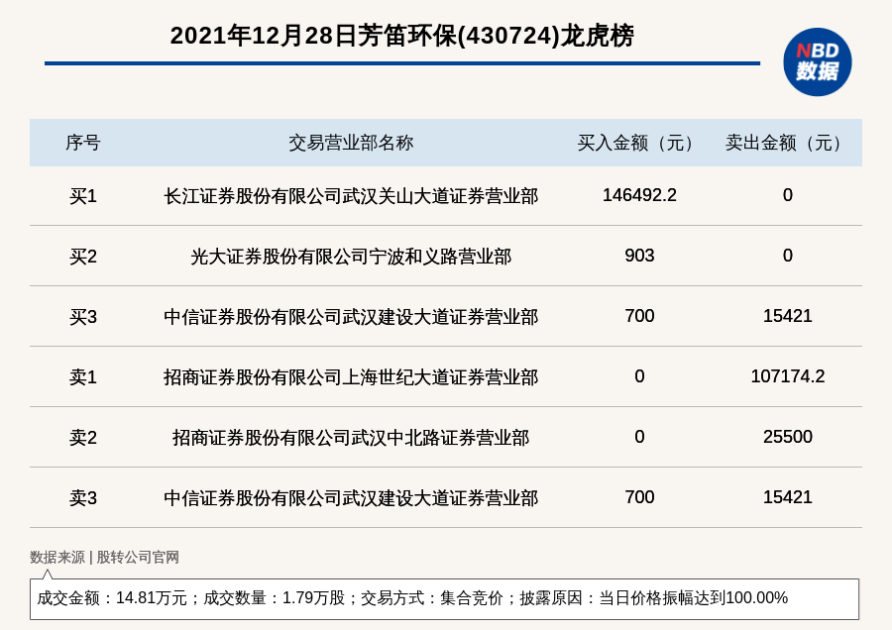Click 长江证券武汉关山大道证券营业部 entry
892x630 pixels.
click(x=351, y=196)
